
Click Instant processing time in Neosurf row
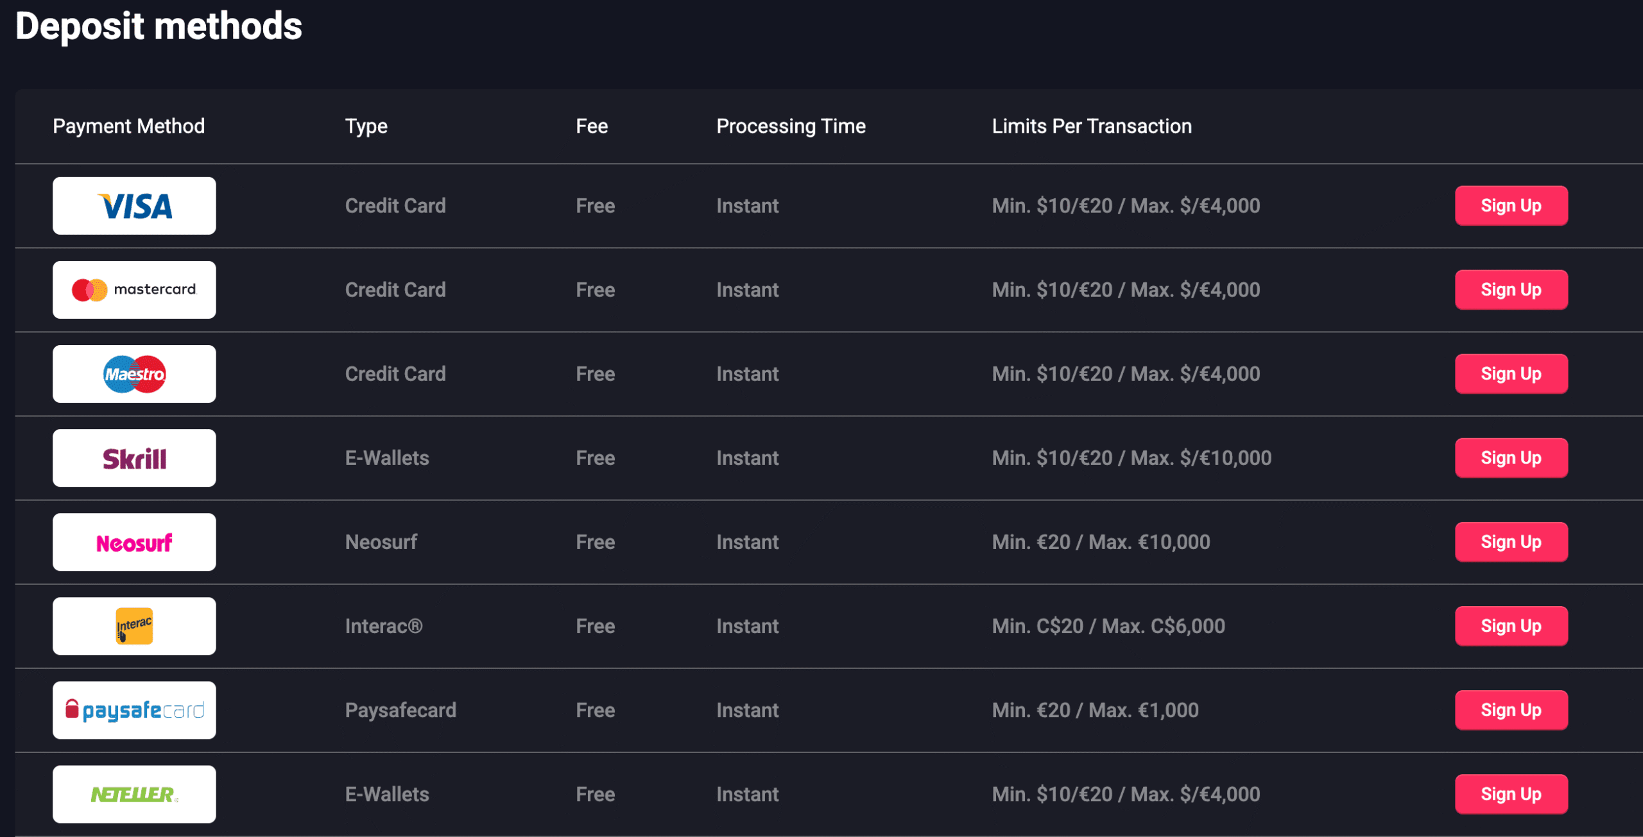click(748, 542)
